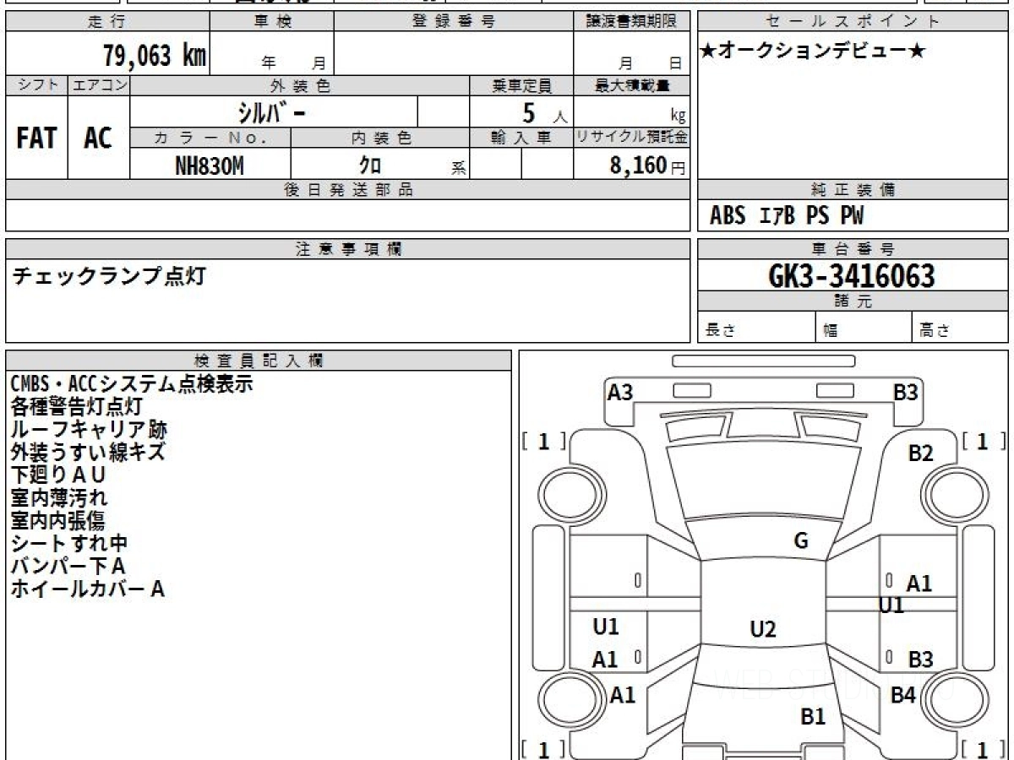Click the AC air conditioner value

click(x=98, y=138)
